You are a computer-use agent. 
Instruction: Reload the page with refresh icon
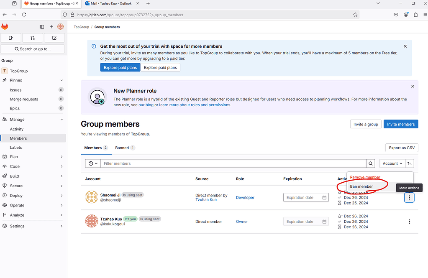pyautogui.click(x=24, y=14)
